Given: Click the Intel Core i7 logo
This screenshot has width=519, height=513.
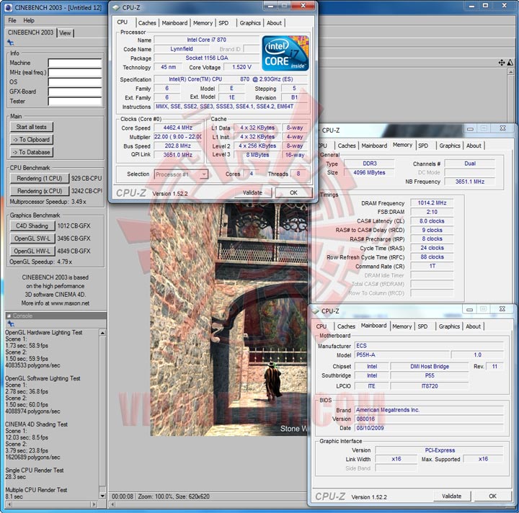Looking at the screenshot, I should 285,53.
